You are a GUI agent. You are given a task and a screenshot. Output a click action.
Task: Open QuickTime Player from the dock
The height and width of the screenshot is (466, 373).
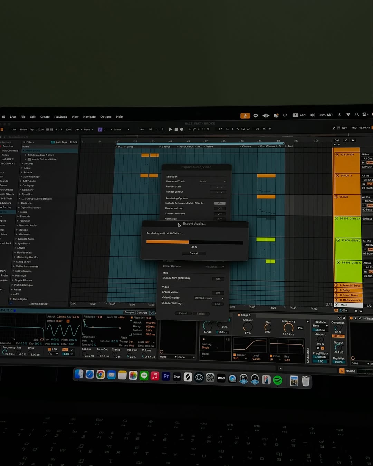[x=232, y=379]
